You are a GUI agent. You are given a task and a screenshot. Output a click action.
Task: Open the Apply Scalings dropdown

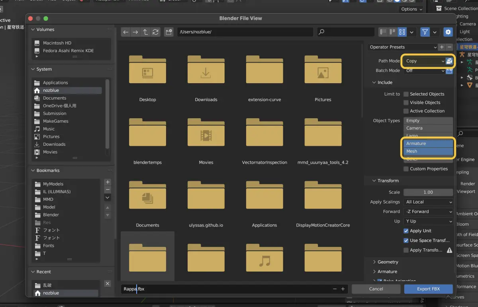(428, 202)
